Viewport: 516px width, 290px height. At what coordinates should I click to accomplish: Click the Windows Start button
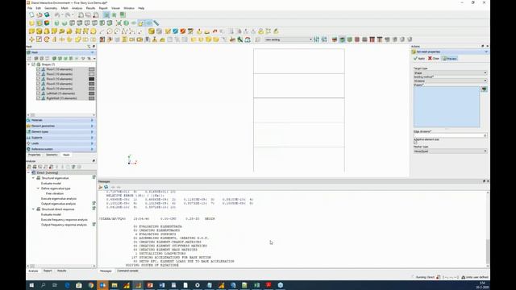tap(31, 285)
